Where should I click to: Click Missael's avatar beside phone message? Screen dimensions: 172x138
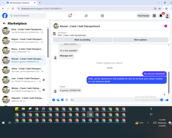click(x=55, y=91)
